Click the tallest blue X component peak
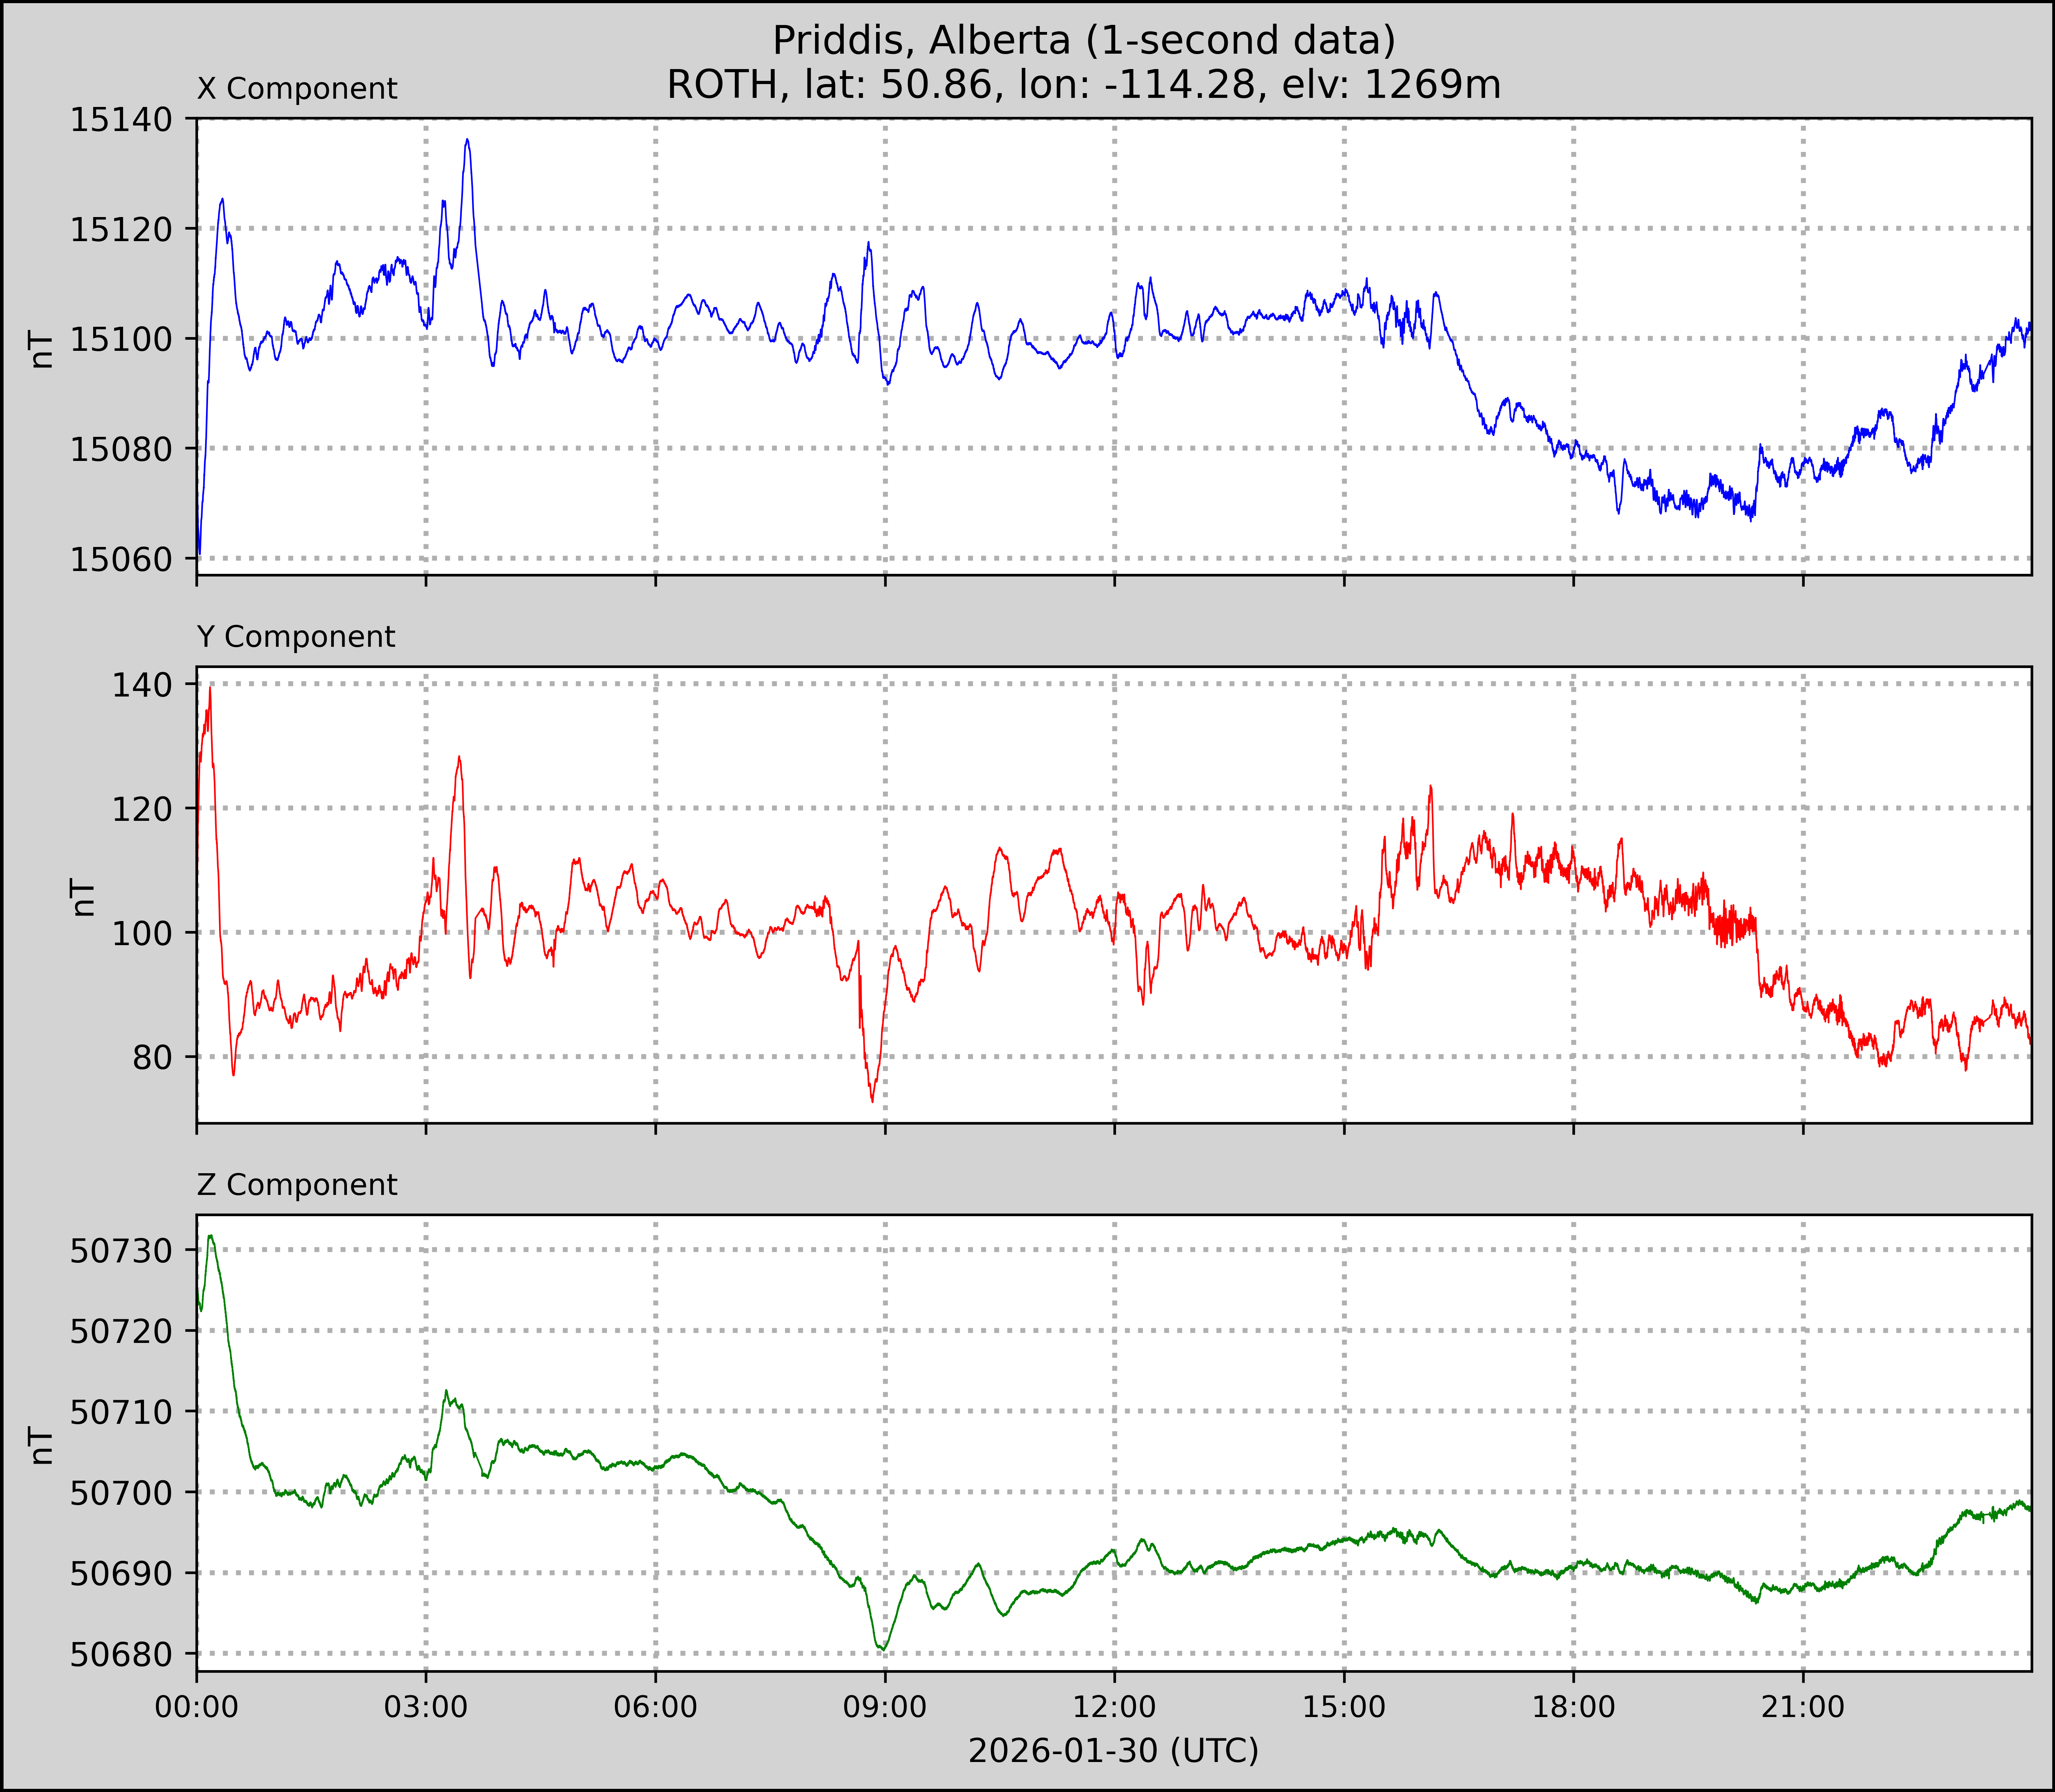 (467, 141)
